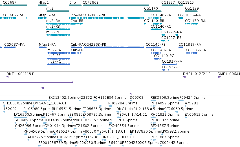Select the DME1-012F24.F clone label
Screen dimensions: 240x147
[197, 74]
